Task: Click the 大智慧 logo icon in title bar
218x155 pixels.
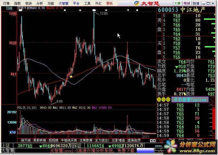Action: [137, 3]
